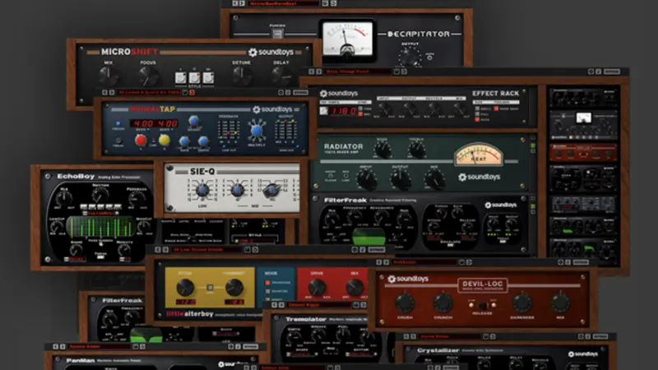Open Effect Rack preset name menu

point(358,72)
